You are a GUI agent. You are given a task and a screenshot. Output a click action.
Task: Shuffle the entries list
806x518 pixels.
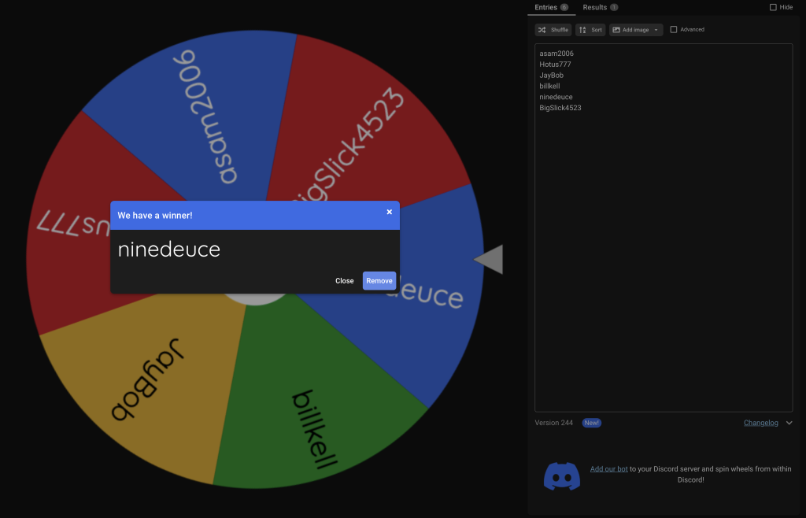click(553, 30)
